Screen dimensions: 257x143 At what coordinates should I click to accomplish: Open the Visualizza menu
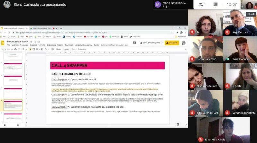(24, 45)
